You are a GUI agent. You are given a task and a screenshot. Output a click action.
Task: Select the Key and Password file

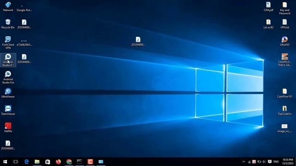(x=284, y=8)
